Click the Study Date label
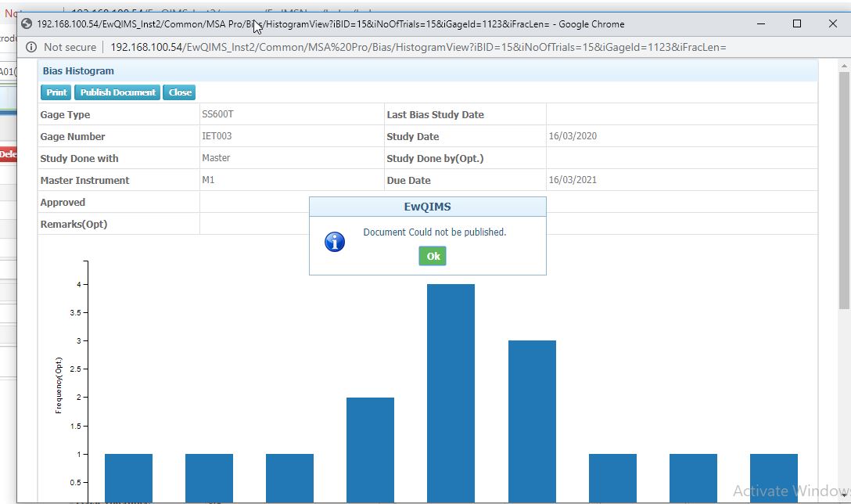The image size is (851, 504). pos(412,136)
